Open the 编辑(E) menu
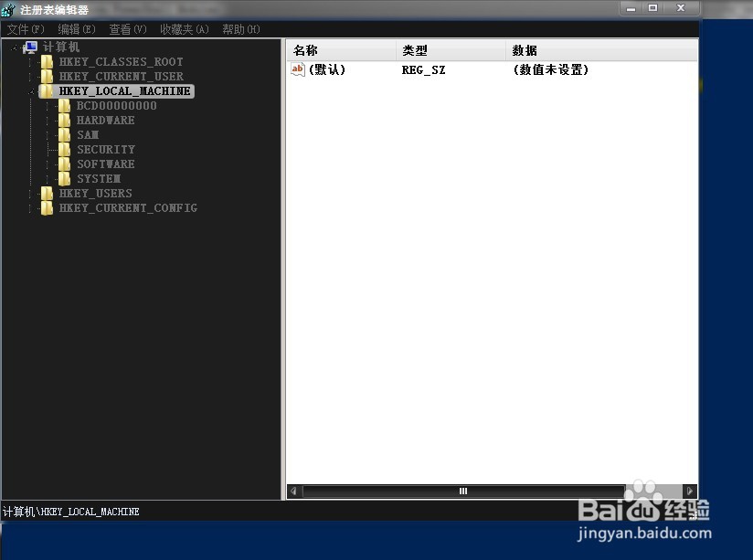Viewport: 753px width, 560px height. (77, 29)
